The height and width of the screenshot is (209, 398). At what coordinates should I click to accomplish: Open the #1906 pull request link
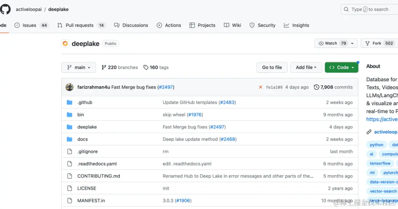[x=183, y=200]
